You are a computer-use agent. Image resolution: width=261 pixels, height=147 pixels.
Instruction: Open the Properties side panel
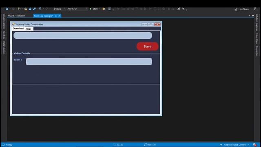pyautogui.click(x=257, y=51)
